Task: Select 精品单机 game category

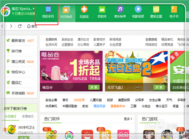Action: click(x=167, y=39)
